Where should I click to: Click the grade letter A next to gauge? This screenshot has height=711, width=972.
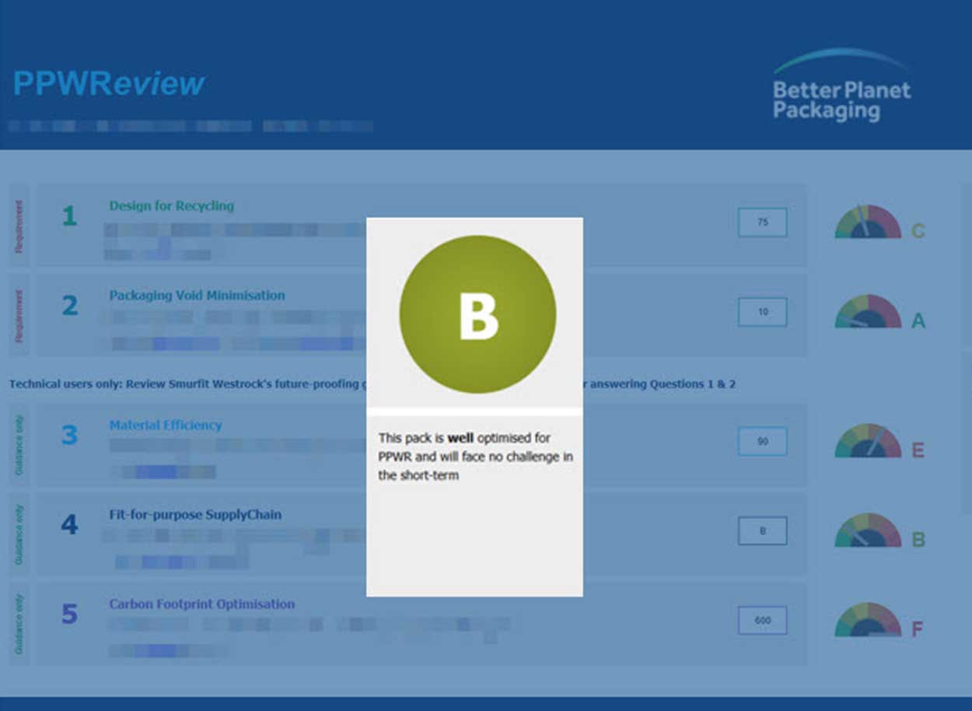(x=918, y=320)
